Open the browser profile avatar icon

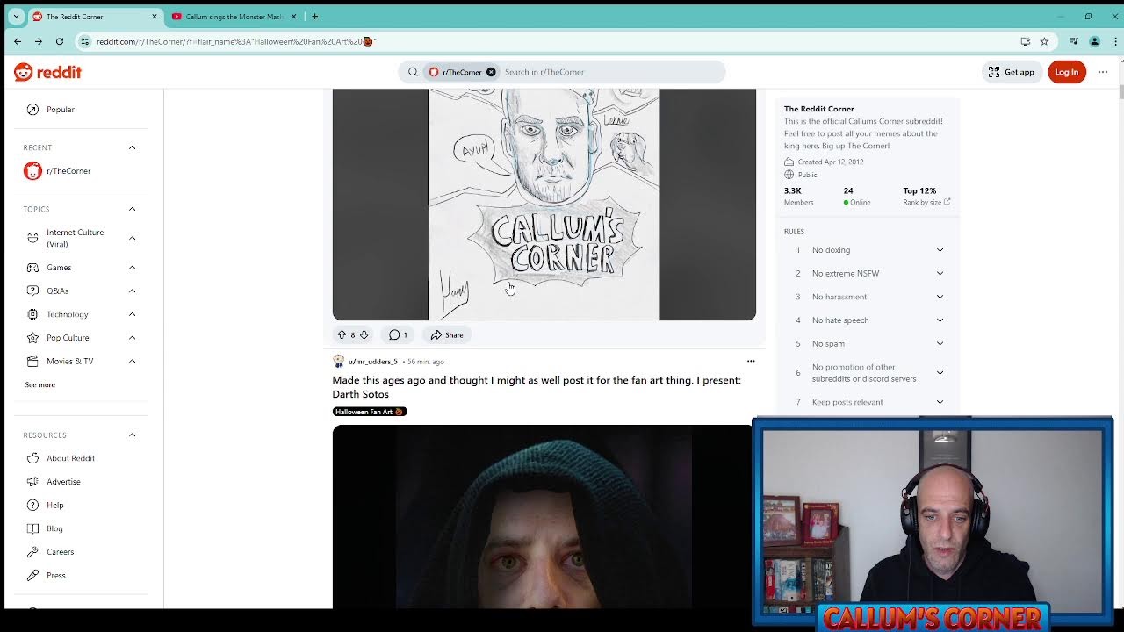1094,41
